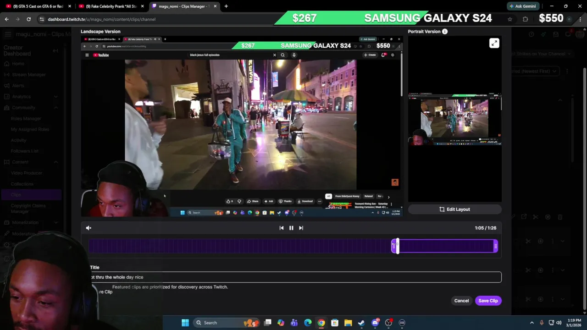Expand the Analytics sidebar section

click(x=55, y=96)
